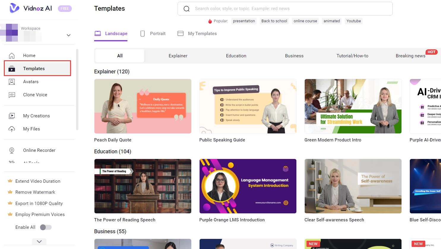Click Remove Watermark premium option
This screenshot has height=249, width=441.
(x=35, y=192)
